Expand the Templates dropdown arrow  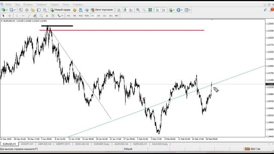point(190,10)
